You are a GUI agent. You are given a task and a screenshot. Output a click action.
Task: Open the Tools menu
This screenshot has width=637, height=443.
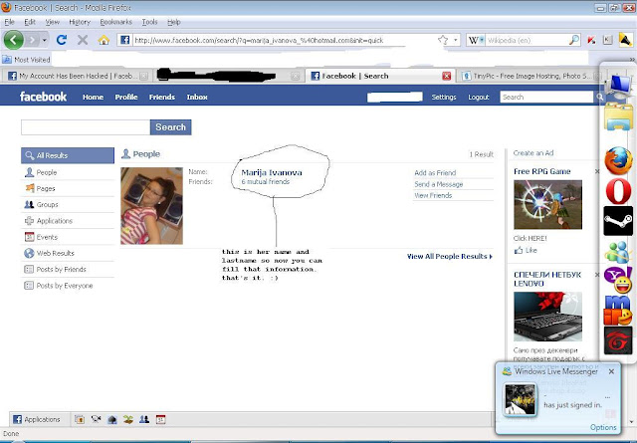point(149,22)
